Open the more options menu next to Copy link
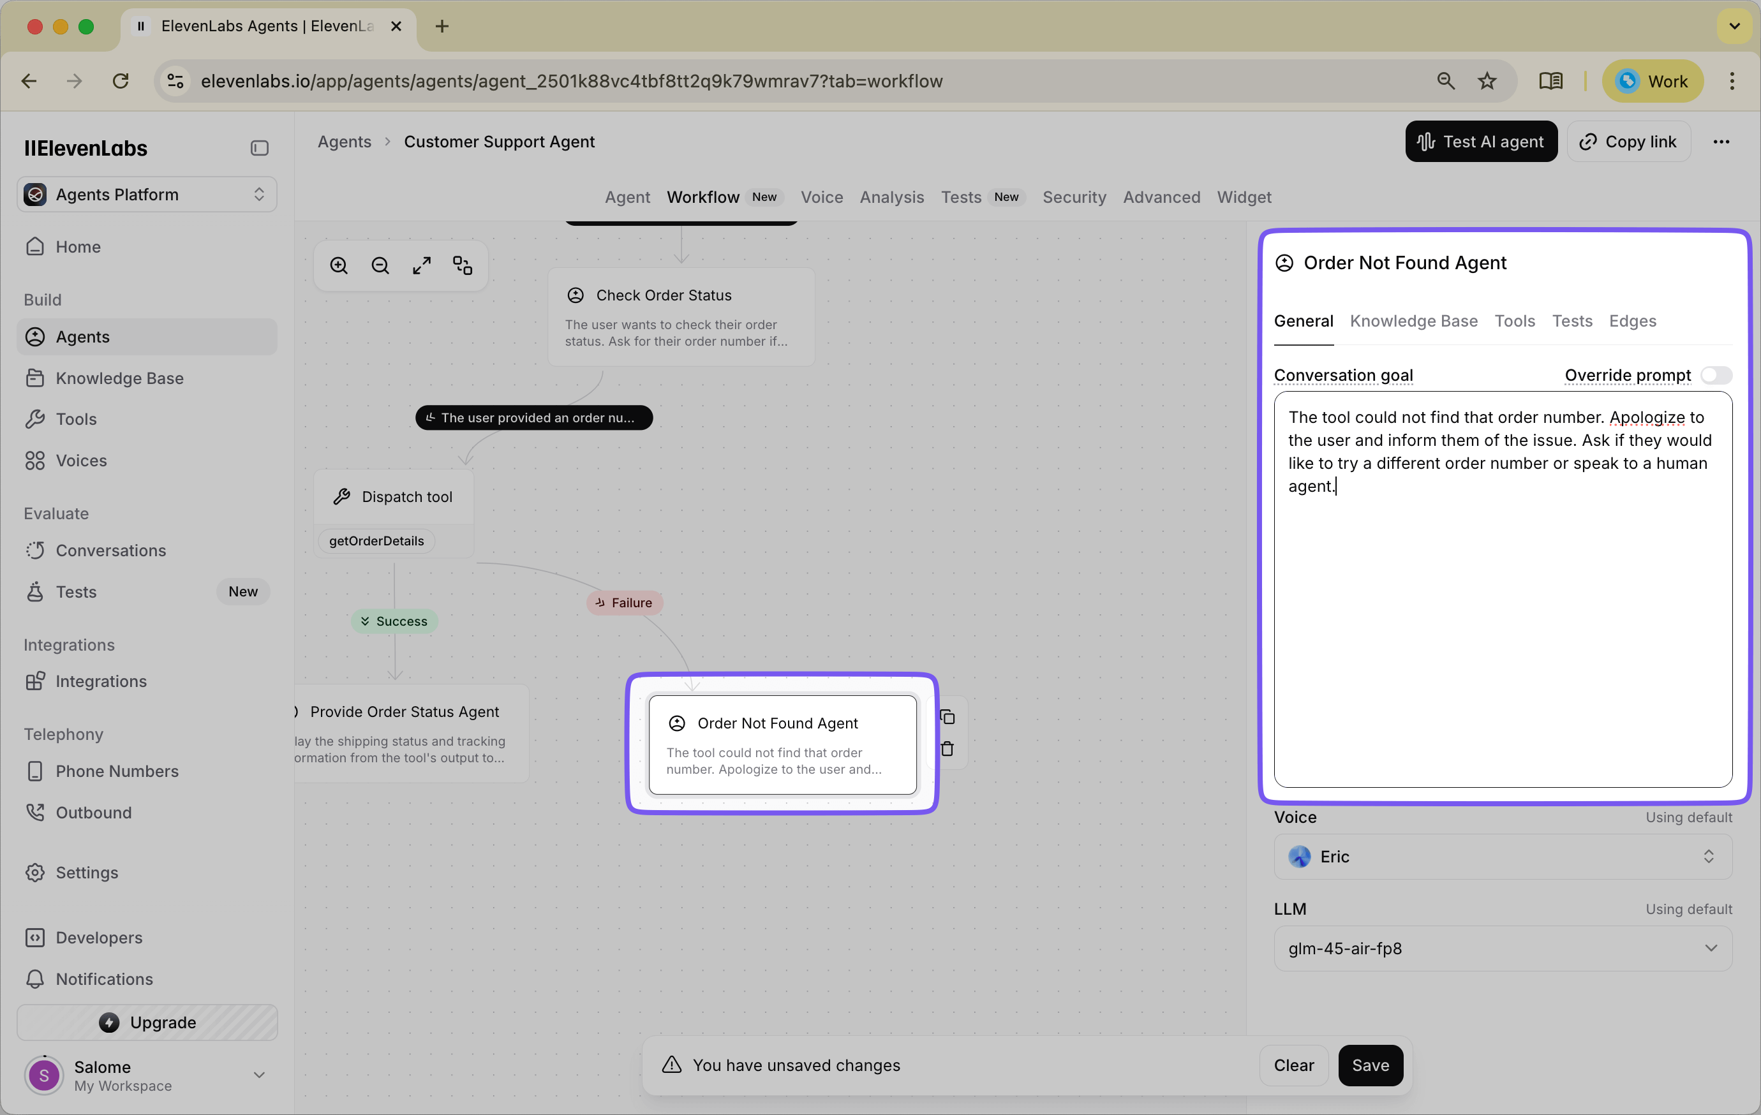 (1722, 141)
